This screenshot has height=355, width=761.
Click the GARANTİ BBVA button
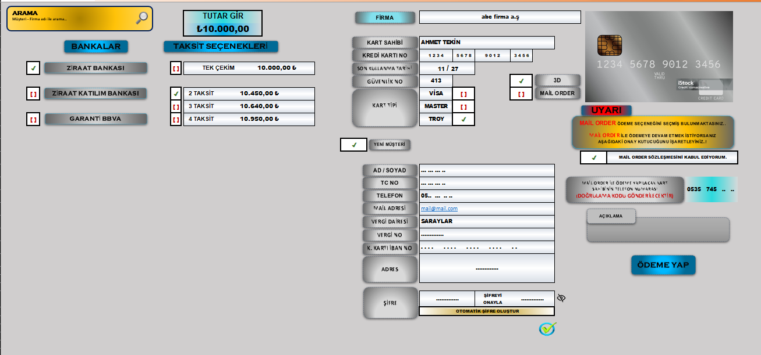pyautogui.click(x=95, y=119)
